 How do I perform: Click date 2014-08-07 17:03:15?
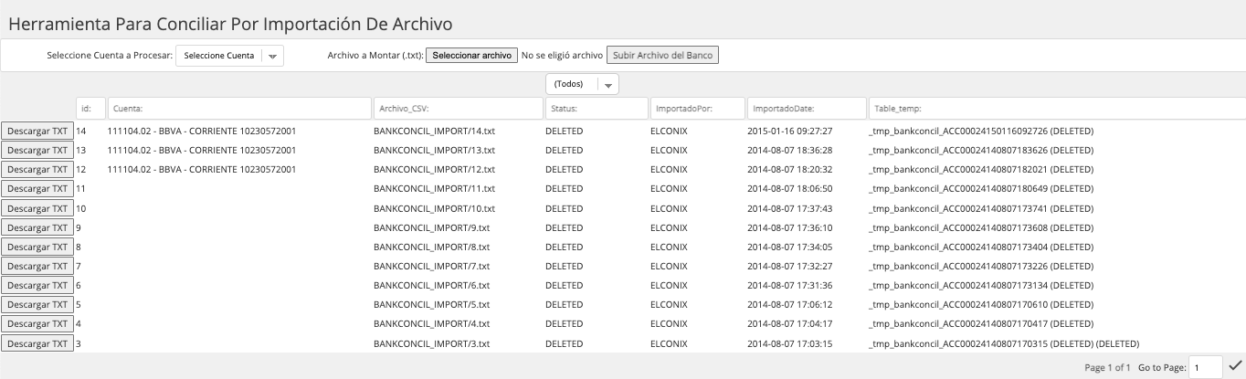click(789, 343)
